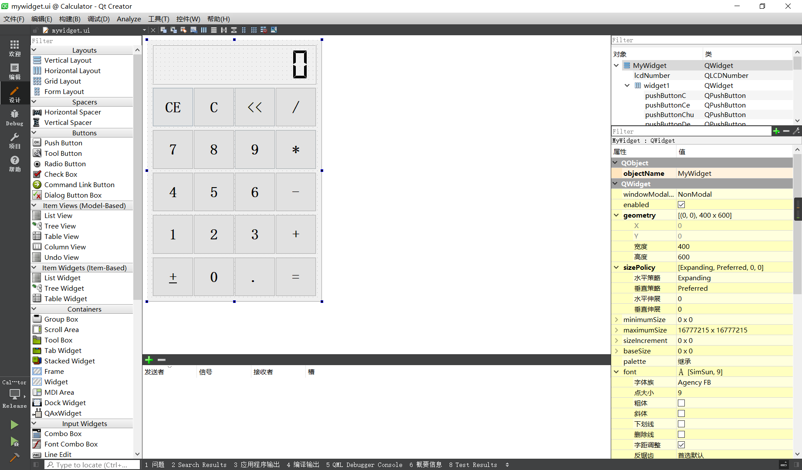The image size is (802, 470).
Task: Collapse the geometry property group
Action: (x=616, y=215)
